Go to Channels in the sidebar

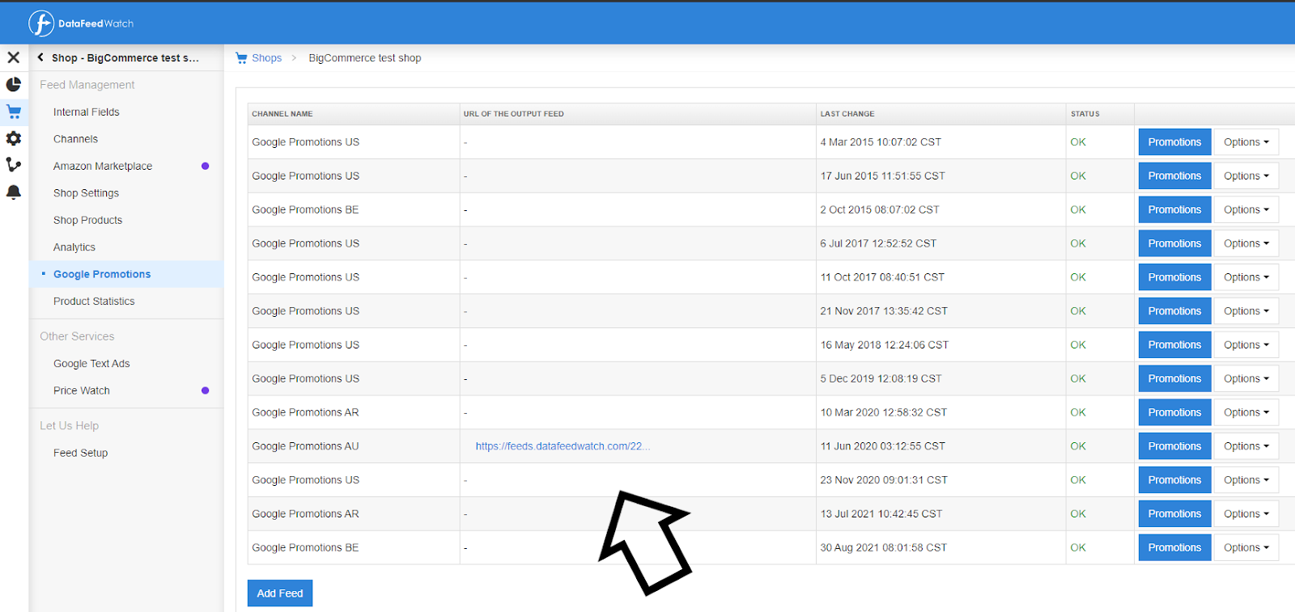(75, 139)
